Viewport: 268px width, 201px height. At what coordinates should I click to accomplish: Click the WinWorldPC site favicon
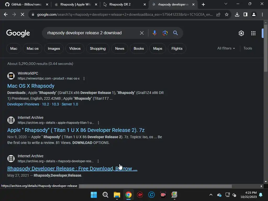coord(11,76)
